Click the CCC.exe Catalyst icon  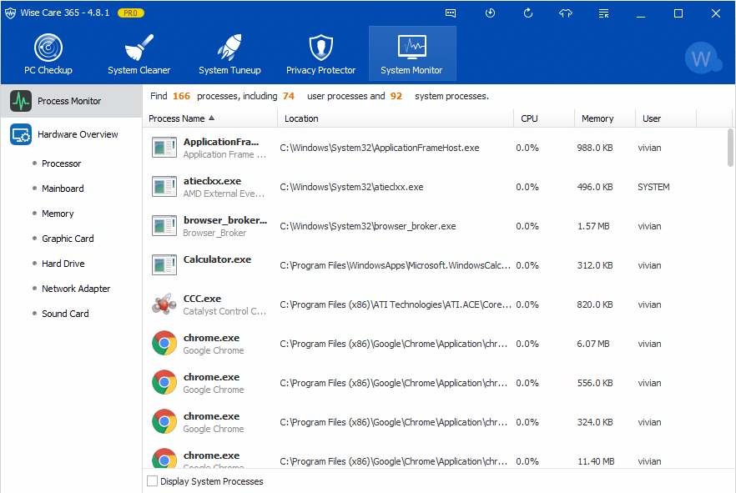point(164,304)
